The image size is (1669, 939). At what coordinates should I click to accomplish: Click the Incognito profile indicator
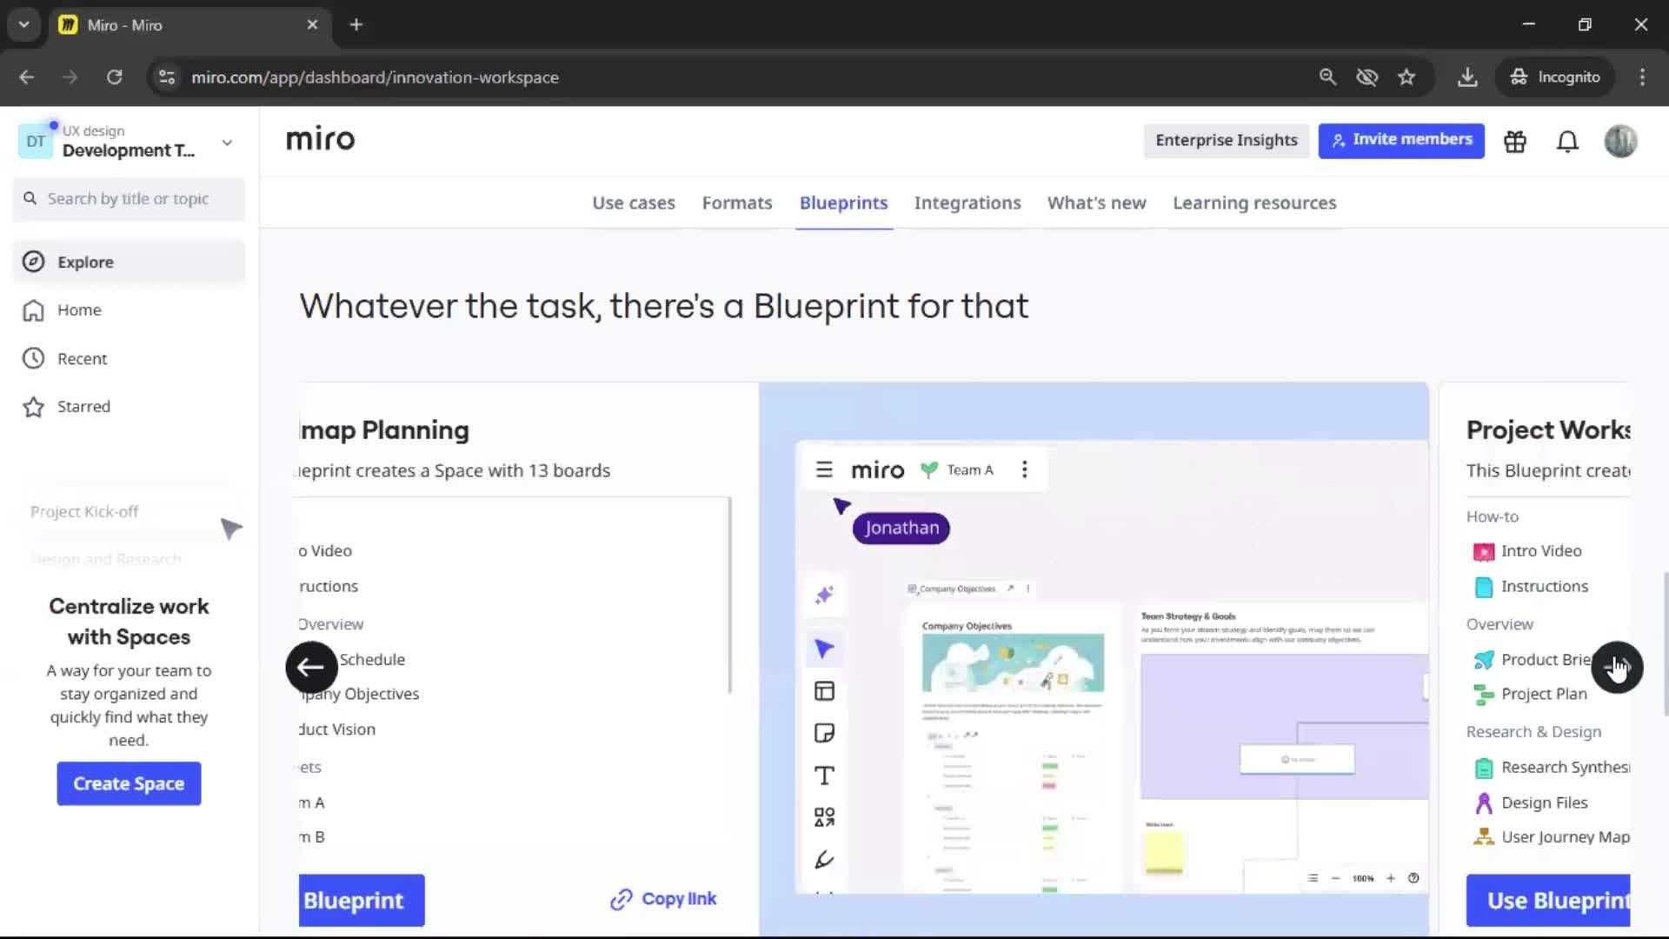coord(1555,77)
